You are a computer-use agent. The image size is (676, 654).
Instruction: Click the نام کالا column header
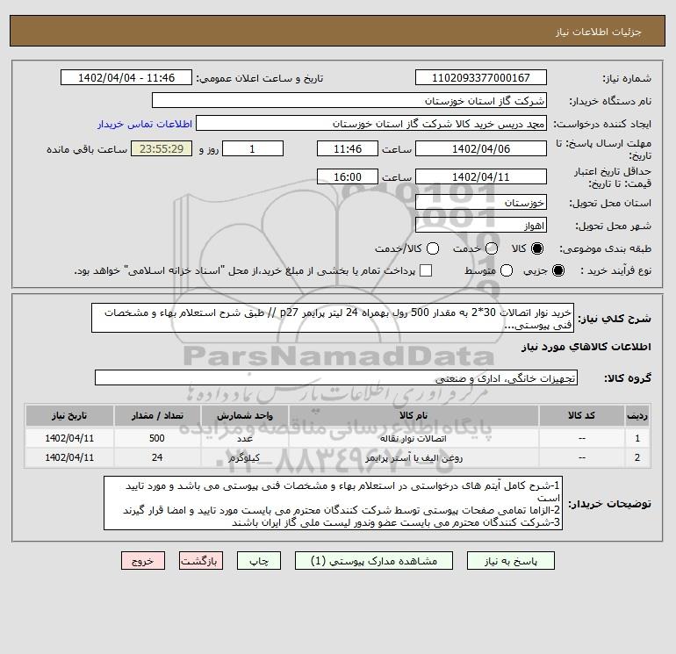414,415
